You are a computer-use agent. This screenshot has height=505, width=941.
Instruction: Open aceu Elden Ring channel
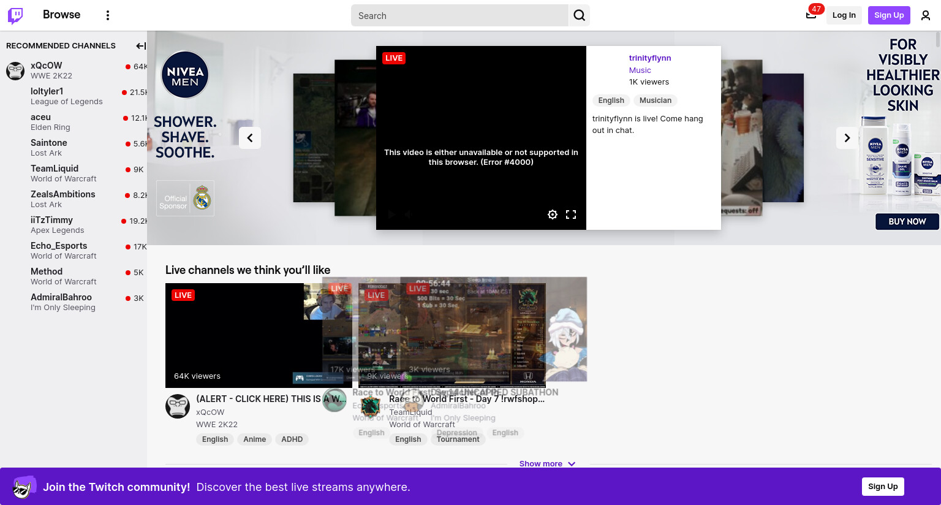point(74,122)
